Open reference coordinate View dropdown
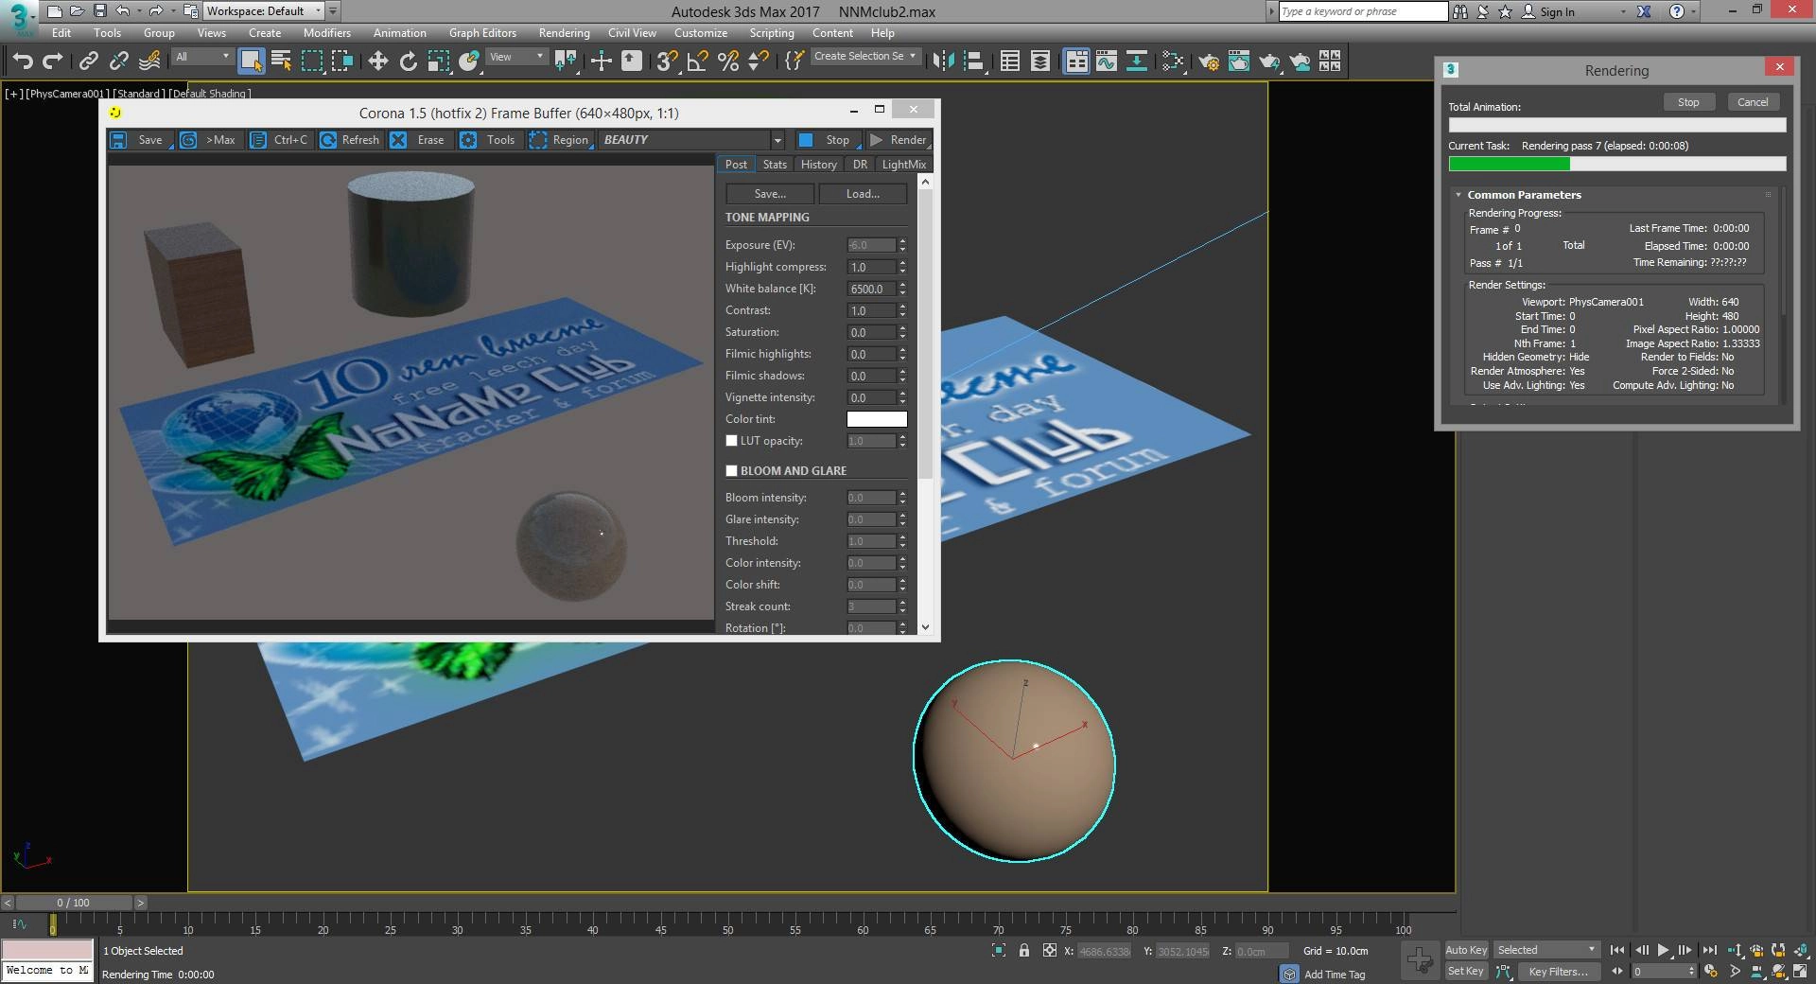Viewport: 1816px width, 984px height. tap(516, 57)
